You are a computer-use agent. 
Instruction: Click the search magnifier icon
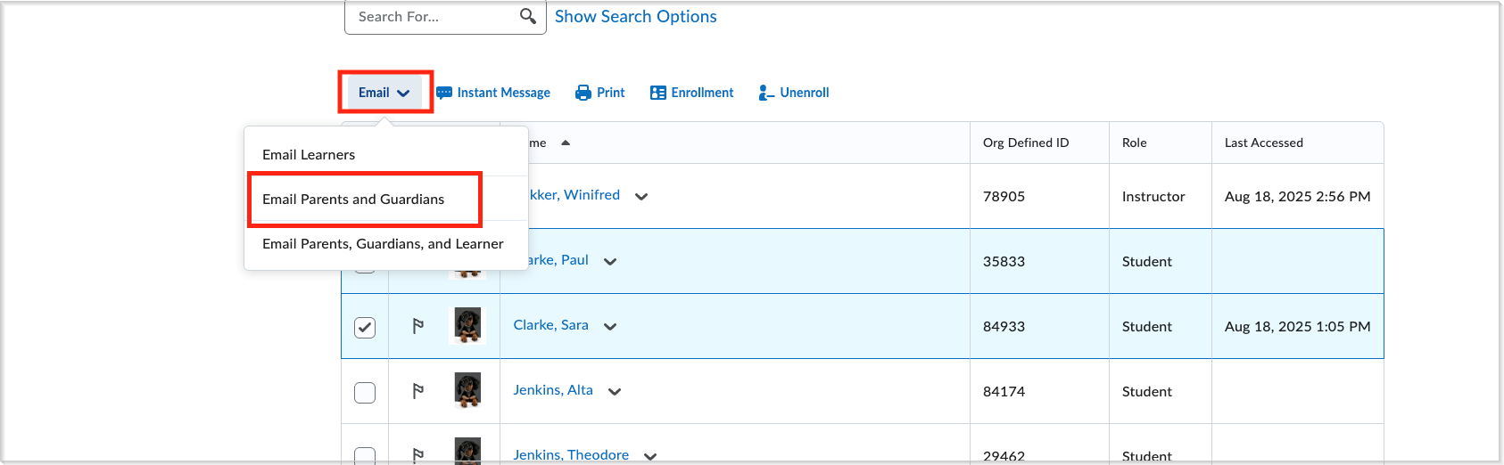point(528,16)
